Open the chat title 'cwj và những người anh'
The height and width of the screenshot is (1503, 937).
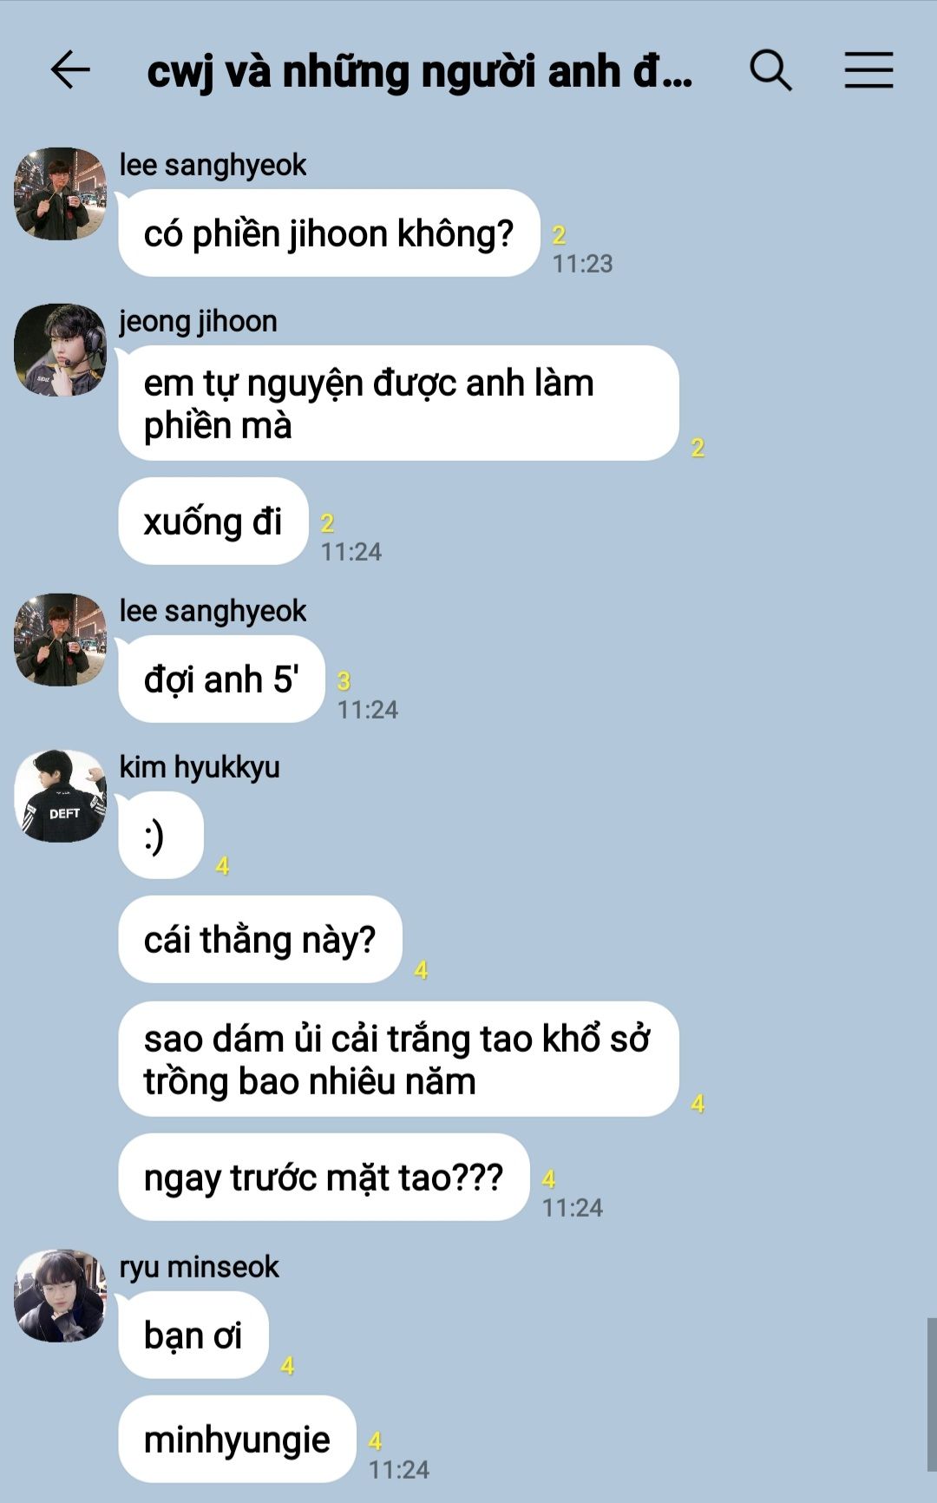pyautogui.click(x=420, y=72)
